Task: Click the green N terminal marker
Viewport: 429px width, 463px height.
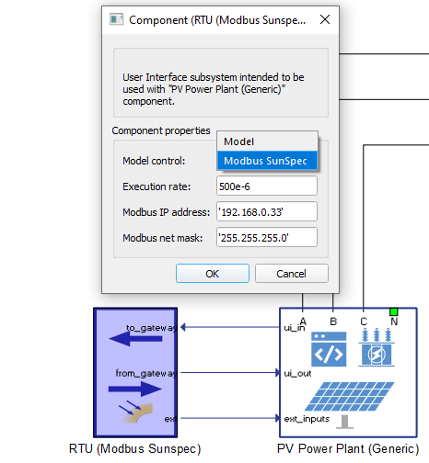Action: pos(394,312)
